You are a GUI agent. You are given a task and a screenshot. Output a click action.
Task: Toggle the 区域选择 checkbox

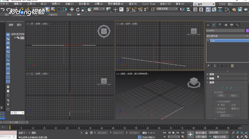(215, 109)
